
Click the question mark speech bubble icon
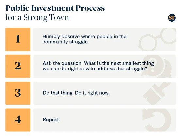point(153,66)
